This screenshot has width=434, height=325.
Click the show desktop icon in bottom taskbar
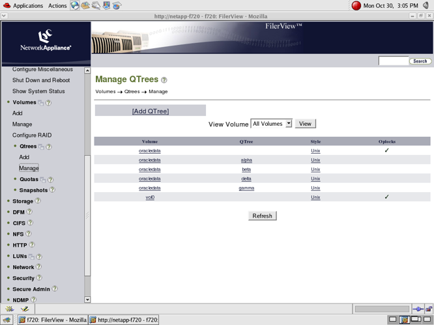tap(7, 320)
